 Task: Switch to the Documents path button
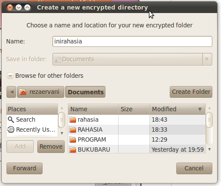click(x=86, y=92)
